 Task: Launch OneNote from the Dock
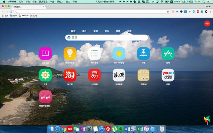click(x=83, y=129)
